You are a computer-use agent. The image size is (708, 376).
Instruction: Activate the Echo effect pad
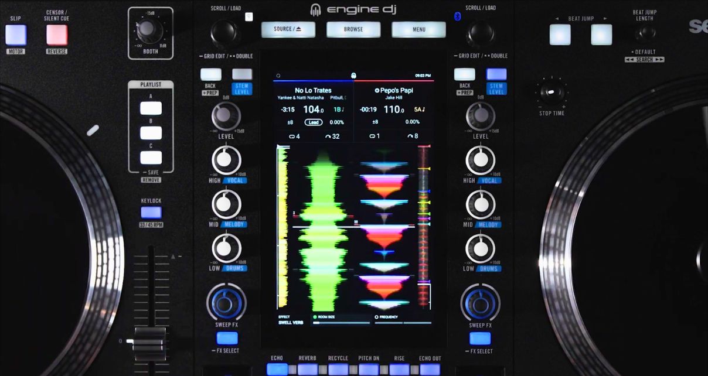pos(277,369)
